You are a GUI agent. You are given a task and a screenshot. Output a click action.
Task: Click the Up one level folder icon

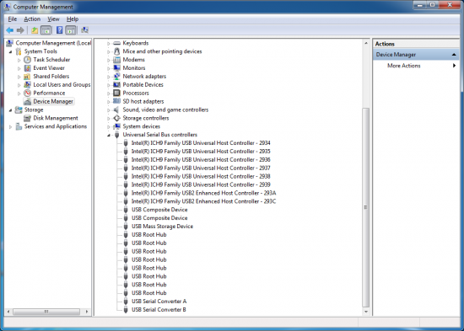click(35, 30)
